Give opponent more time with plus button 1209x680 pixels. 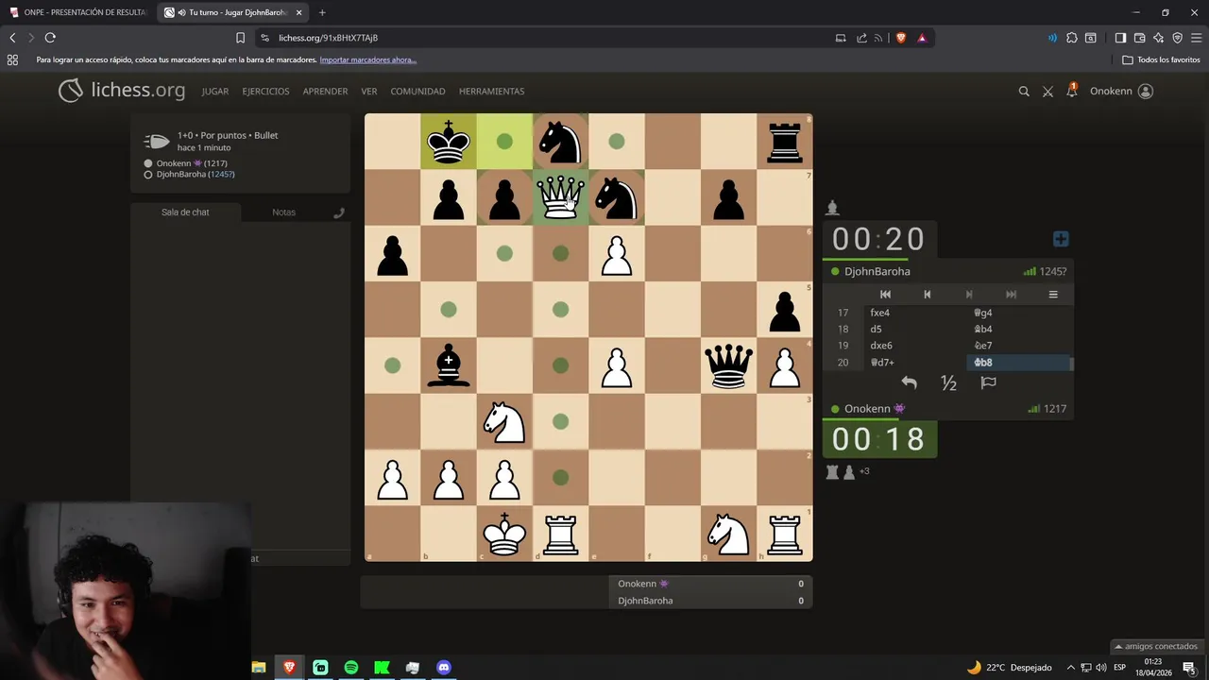point(1061,239)
